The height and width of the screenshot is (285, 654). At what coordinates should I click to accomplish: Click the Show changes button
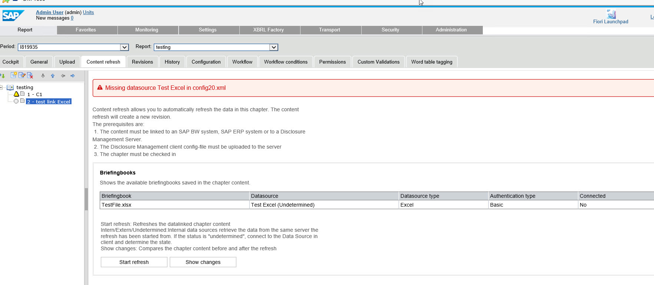pyautogui.click(x=203, y=262)
